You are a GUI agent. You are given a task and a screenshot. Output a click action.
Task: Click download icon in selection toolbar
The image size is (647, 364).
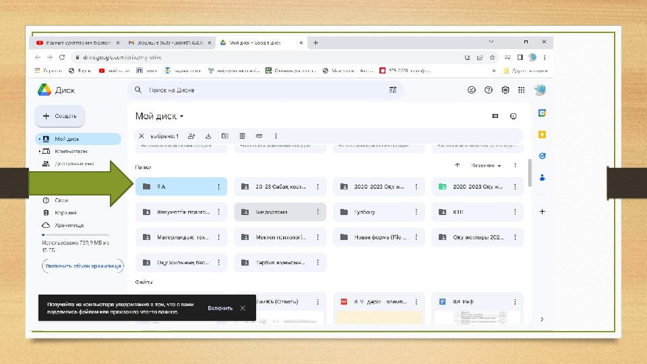(208, 135)
